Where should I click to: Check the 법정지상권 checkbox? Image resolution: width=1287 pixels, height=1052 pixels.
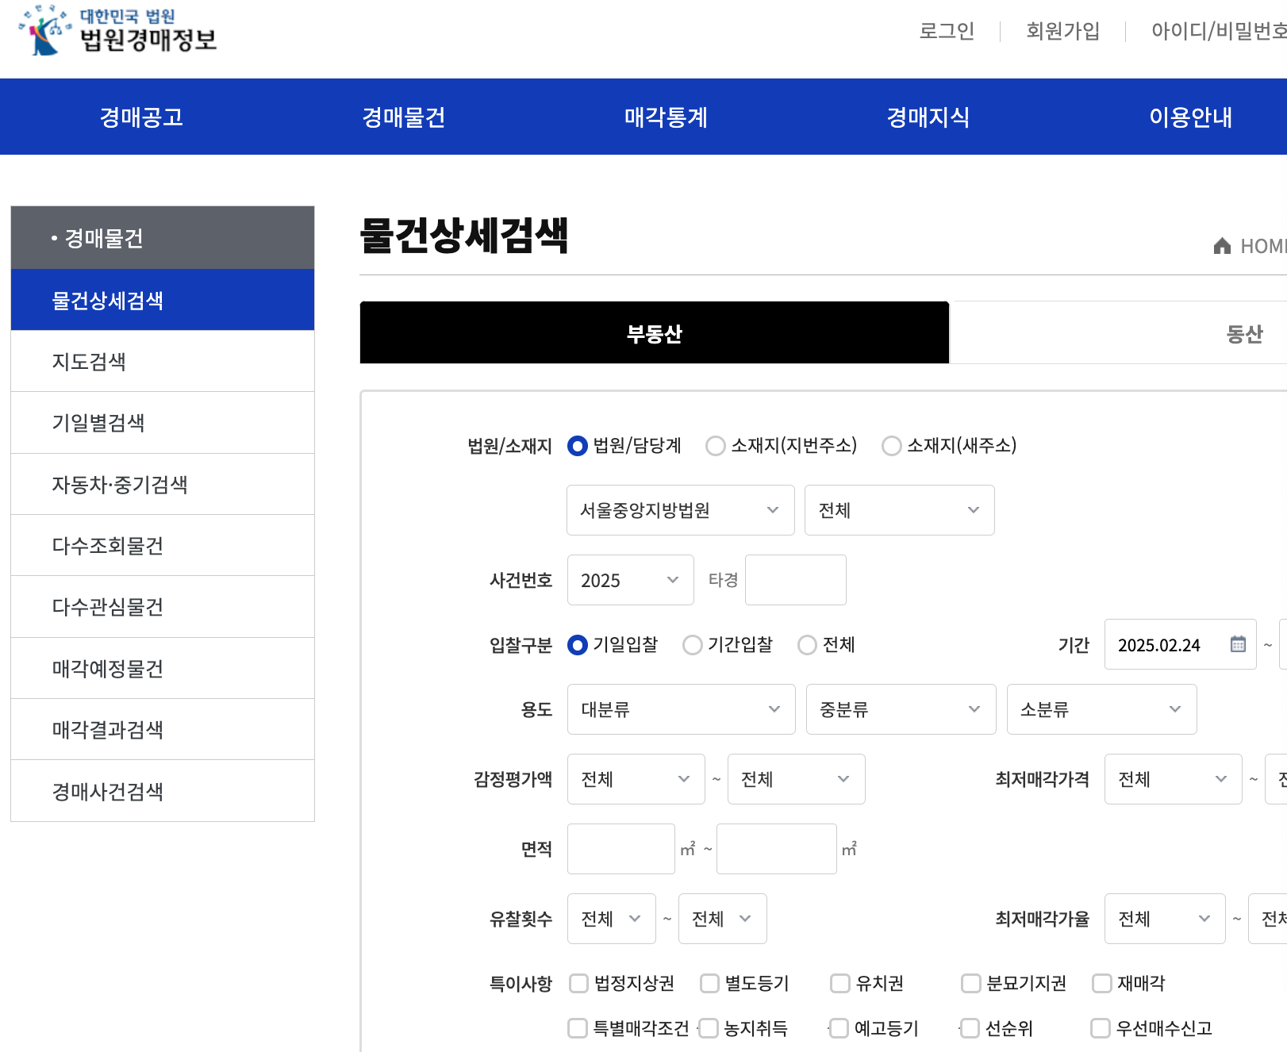click(577, 983)
